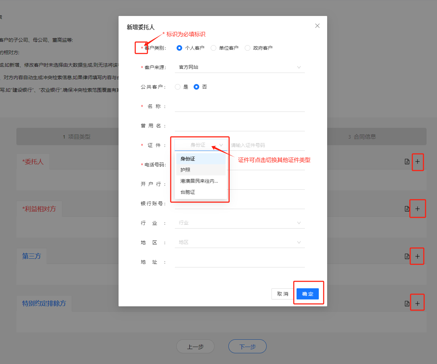Click the 确定 button
Viewport: 437px width, 364px height.
[307, 294]
